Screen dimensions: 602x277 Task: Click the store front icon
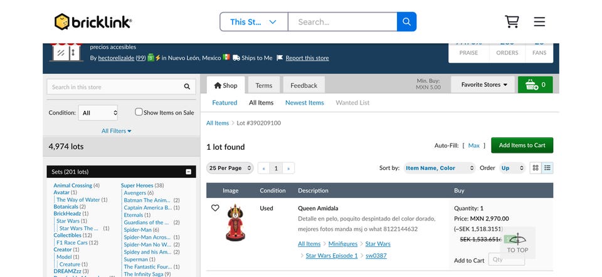click(x=66, y=52)
